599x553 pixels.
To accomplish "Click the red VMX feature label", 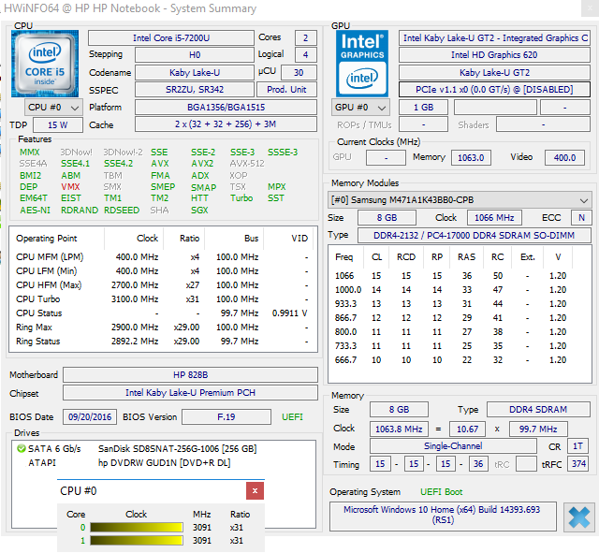I will pyautogui.click(x=71, y=187).
